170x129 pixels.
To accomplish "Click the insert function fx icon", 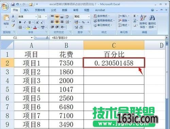I will (47, 37).
